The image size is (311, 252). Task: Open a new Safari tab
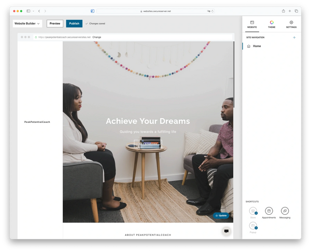(x=290, y=11)
